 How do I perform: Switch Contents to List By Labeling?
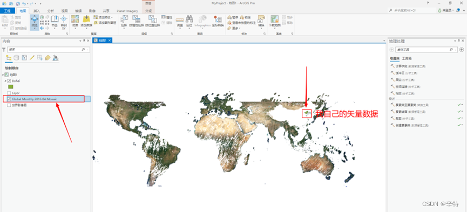pyautogui.click(x=48, y=58)
